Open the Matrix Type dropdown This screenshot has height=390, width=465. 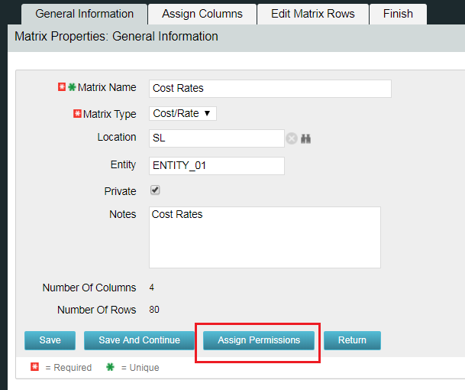(182, 113)
